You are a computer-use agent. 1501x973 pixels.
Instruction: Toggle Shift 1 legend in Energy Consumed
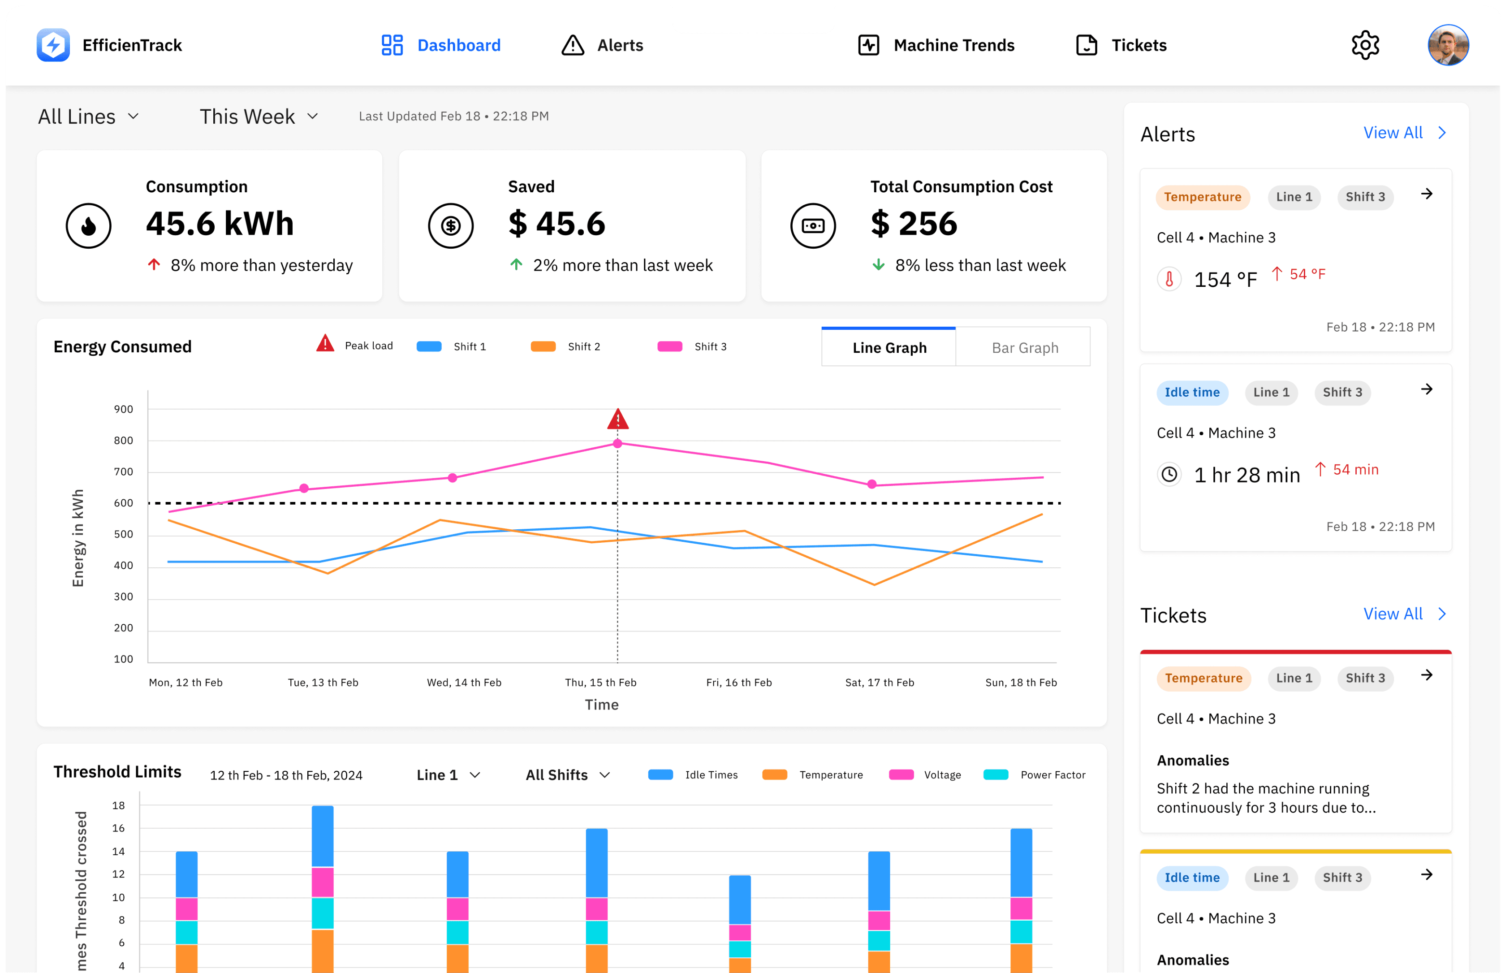coord(451,346)
